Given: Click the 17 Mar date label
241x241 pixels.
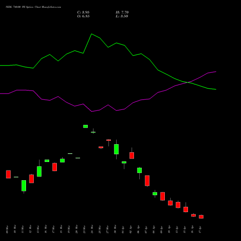Looking at the screenshot, I should 54,229.
